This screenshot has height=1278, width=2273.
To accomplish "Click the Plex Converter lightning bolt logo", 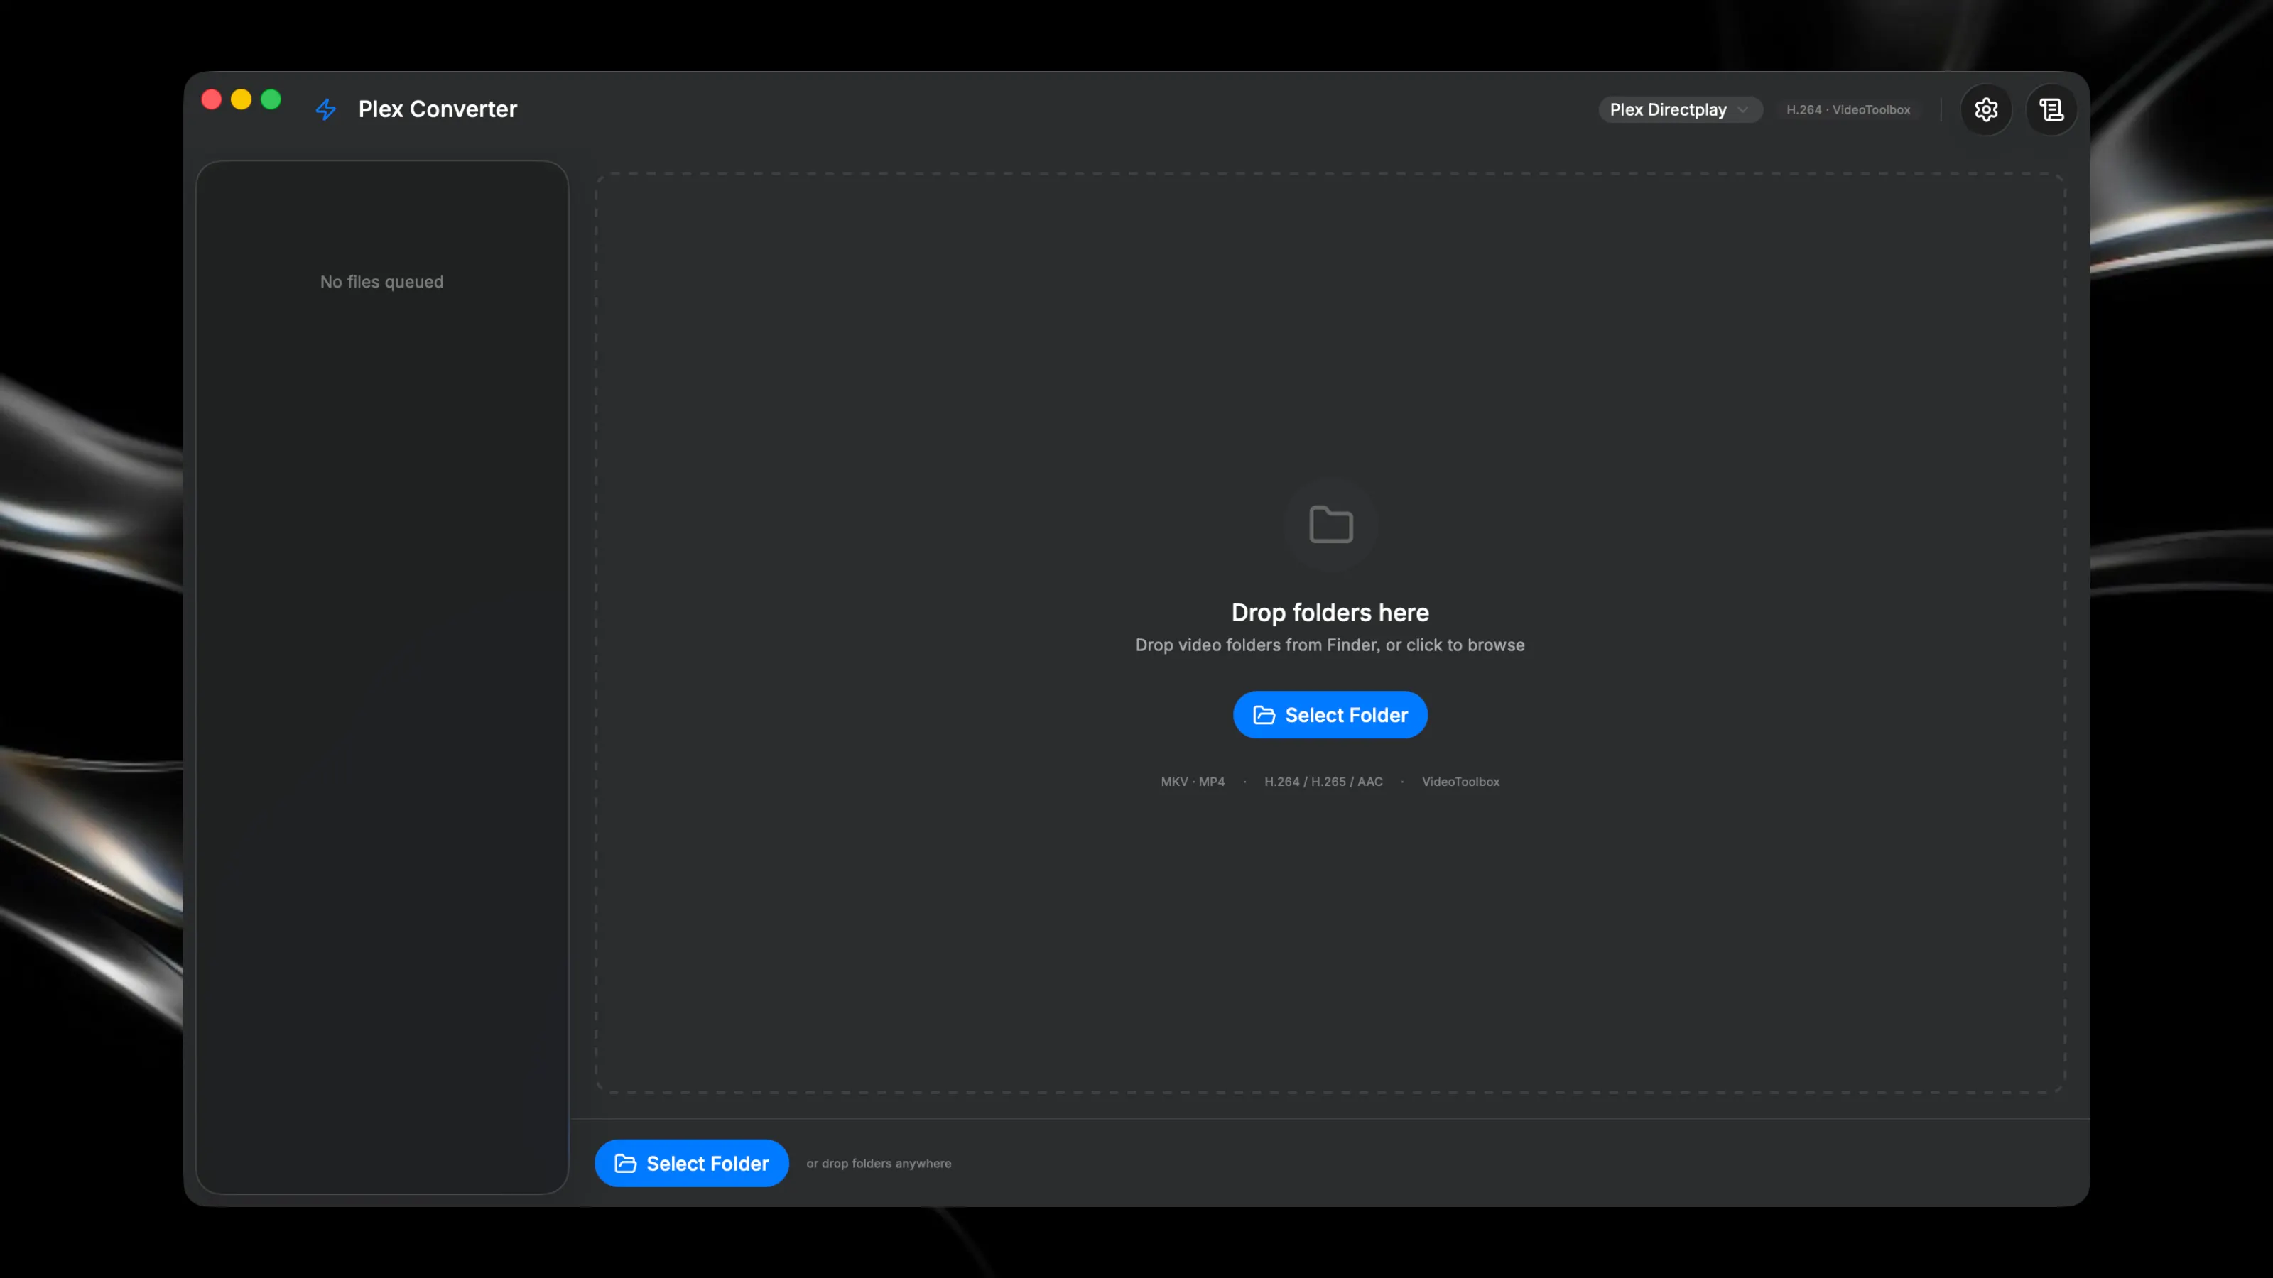I will click(325, 109).
